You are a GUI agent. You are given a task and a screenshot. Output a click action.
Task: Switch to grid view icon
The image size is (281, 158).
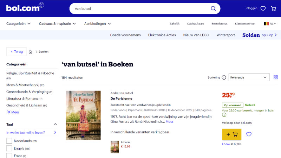pyautogui.click(x=276, y=77)
